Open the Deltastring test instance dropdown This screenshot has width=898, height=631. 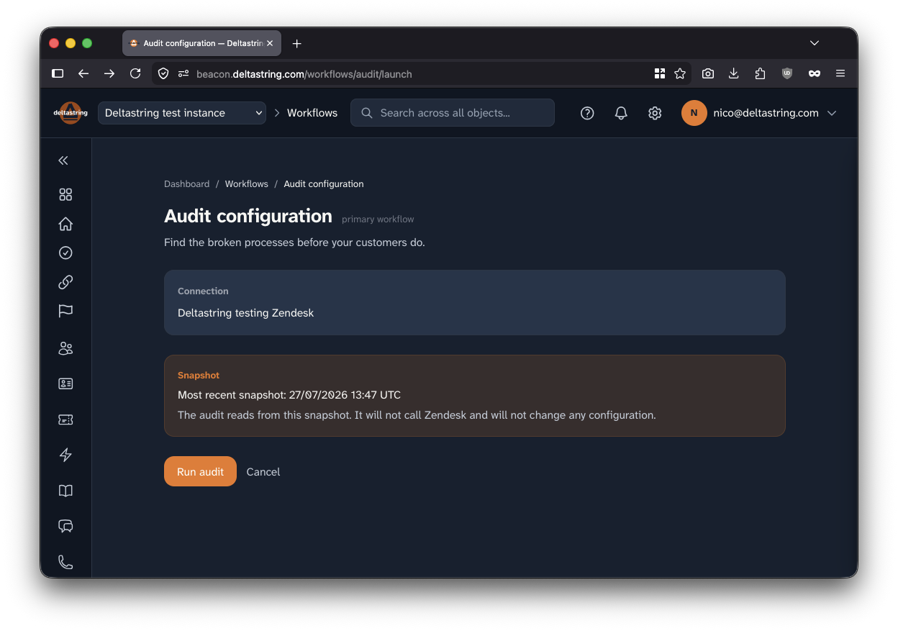pos(182,113)
